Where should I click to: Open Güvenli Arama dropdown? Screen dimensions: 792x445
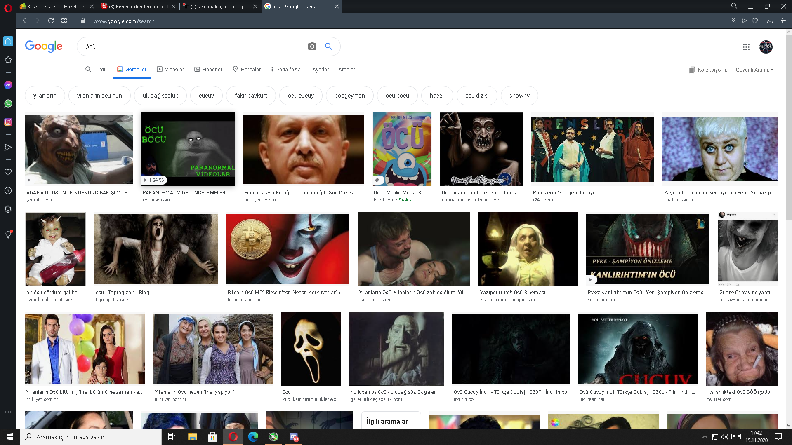755,70
